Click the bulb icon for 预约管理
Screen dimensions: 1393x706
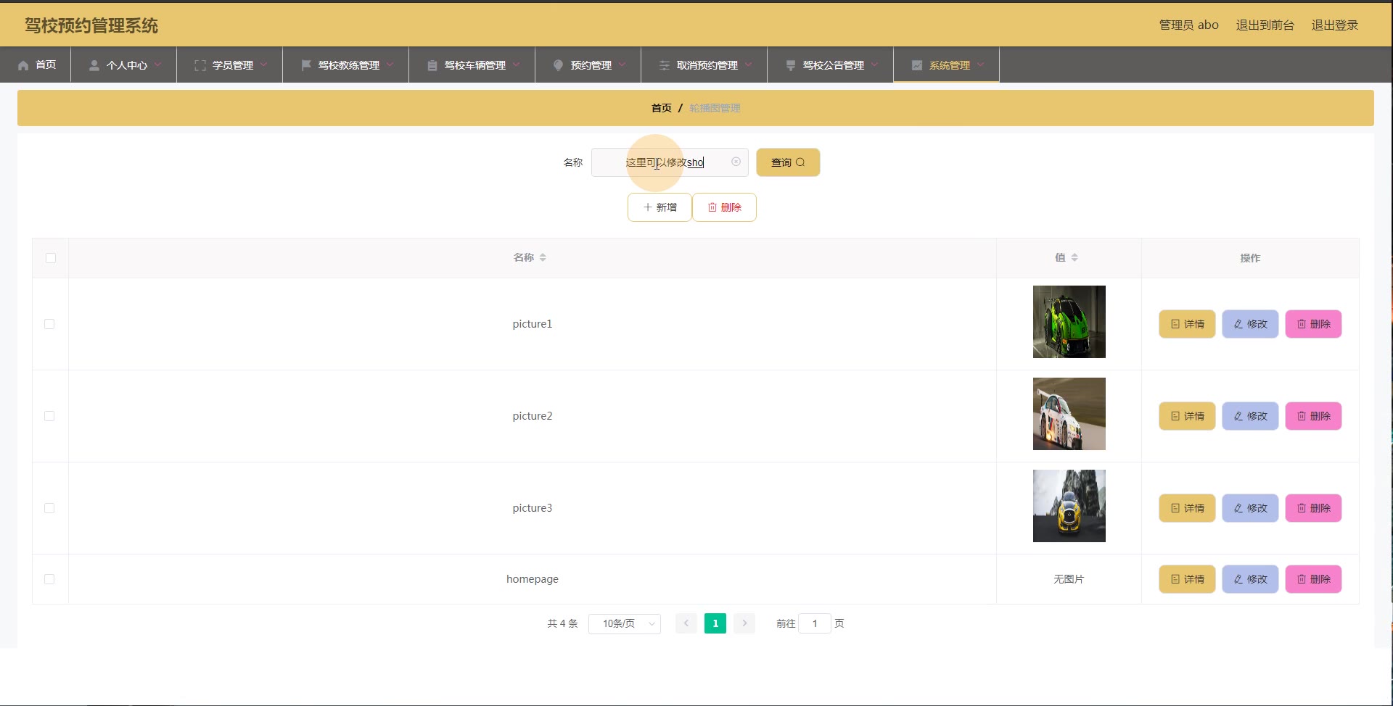pyautogui.click(x=559, y=65)
